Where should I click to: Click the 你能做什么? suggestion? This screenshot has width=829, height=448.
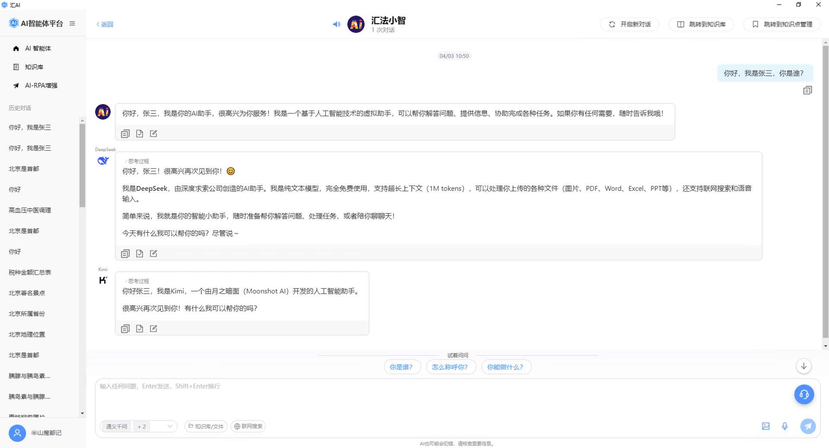506,367
